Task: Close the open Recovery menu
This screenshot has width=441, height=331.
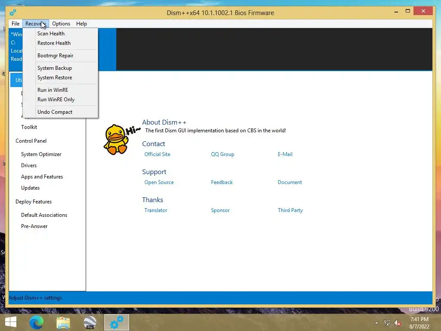Action: (35, 24)
